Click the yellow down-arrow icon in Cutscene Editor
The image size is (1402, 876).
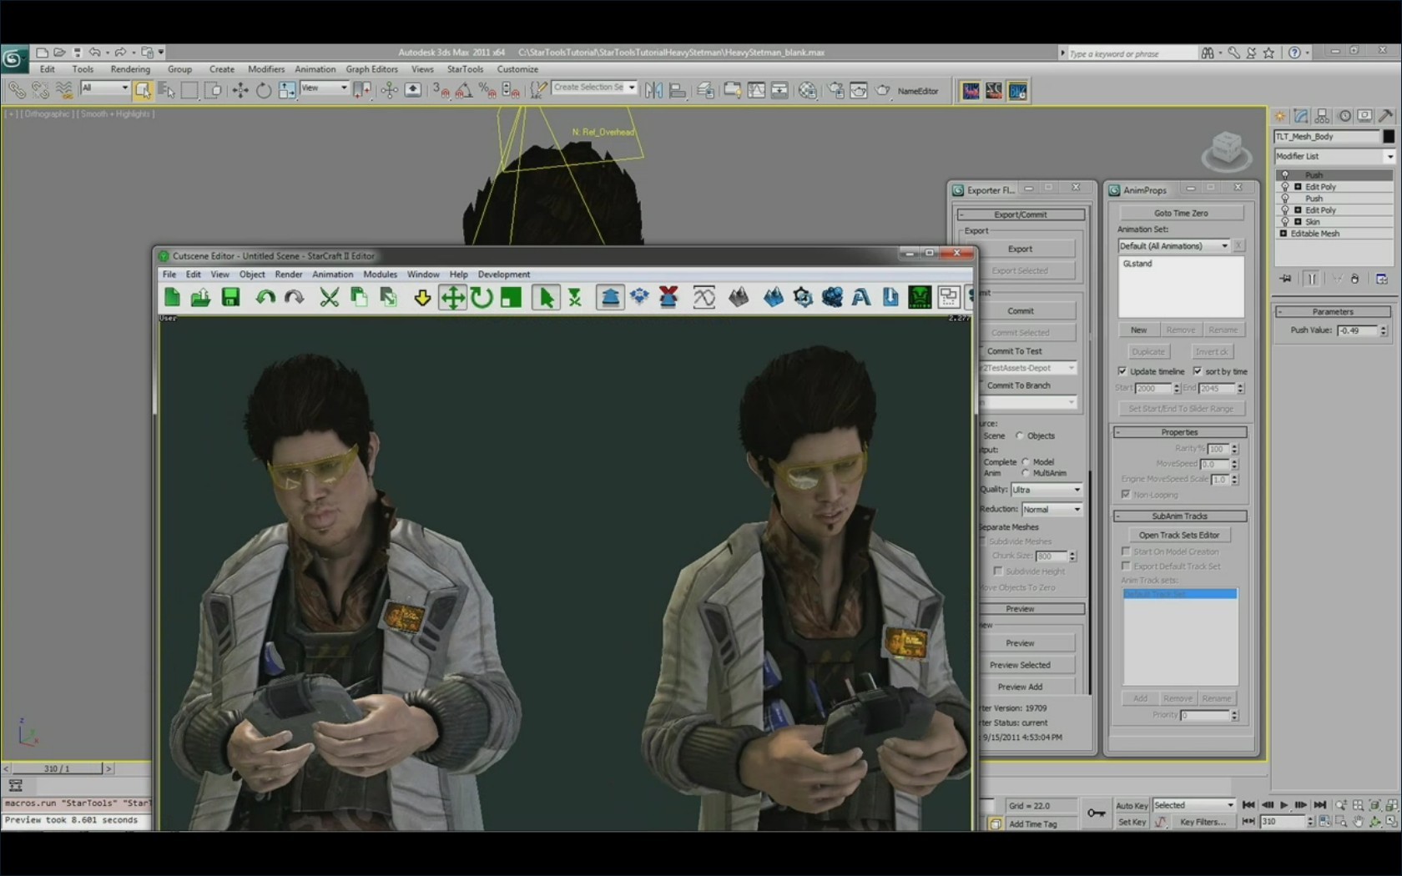point(422,297)
